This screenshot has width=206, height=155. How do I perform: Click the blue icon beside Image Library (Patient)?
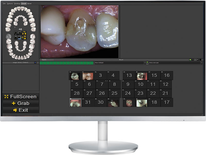pyautogui.click(x=35, y=63)
